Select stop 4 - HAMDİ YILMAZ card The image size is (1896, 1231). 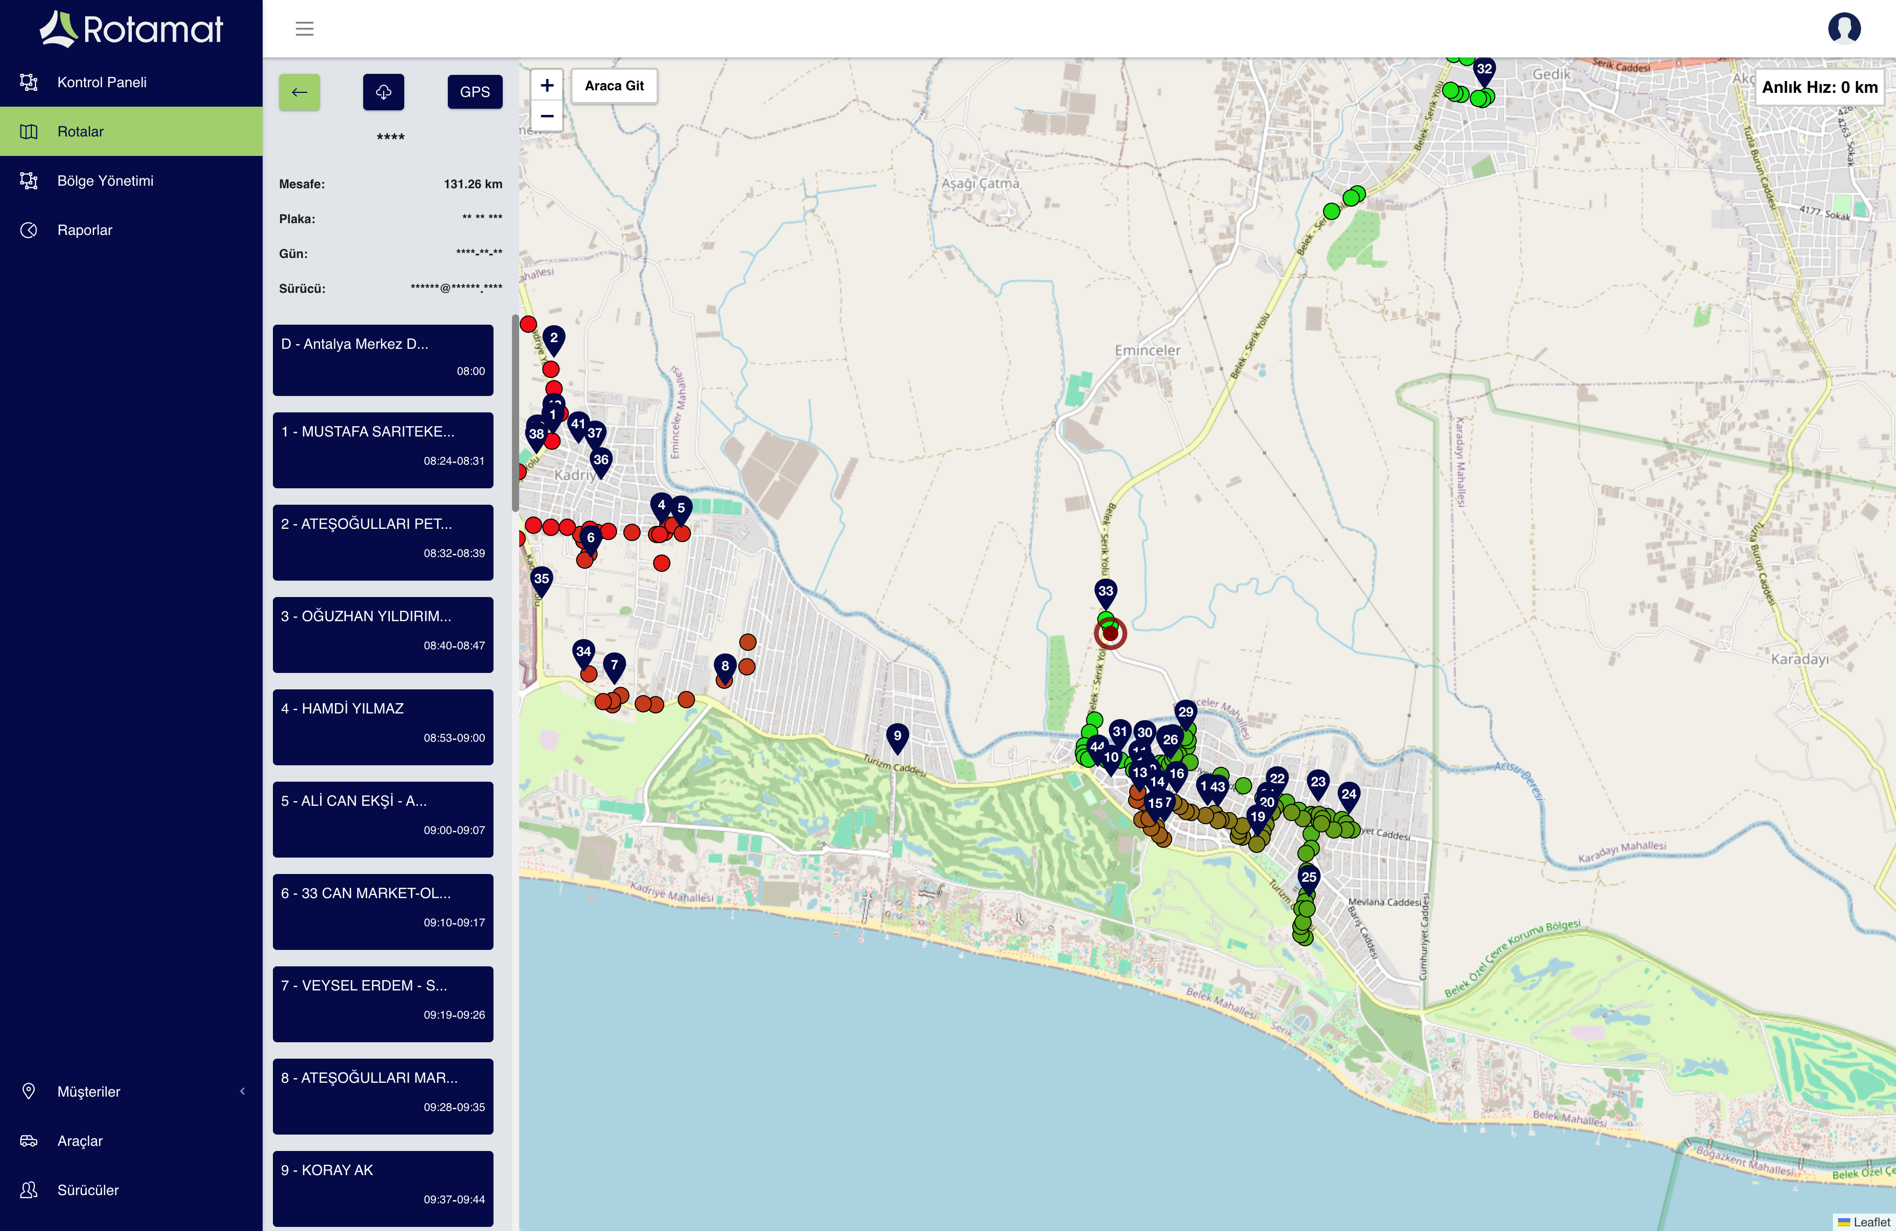pos(383,727)
